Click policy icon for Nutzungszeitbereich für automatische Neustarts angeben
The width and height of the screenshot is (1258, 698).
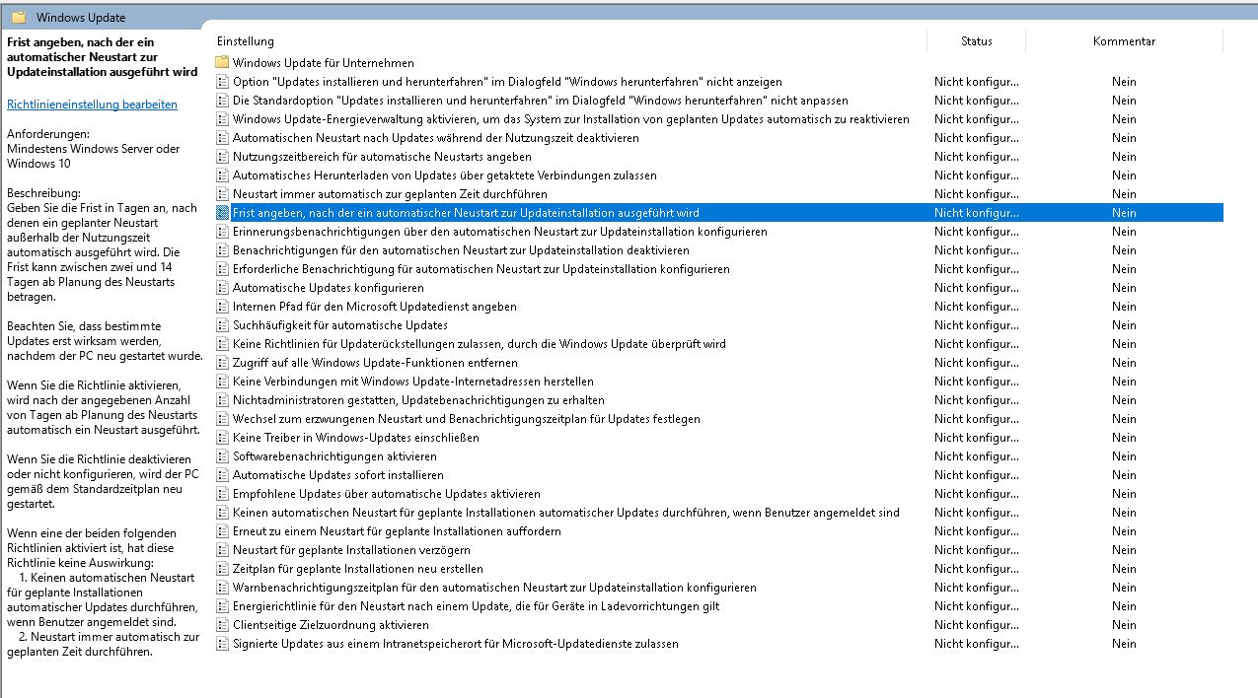click(222, 157)
